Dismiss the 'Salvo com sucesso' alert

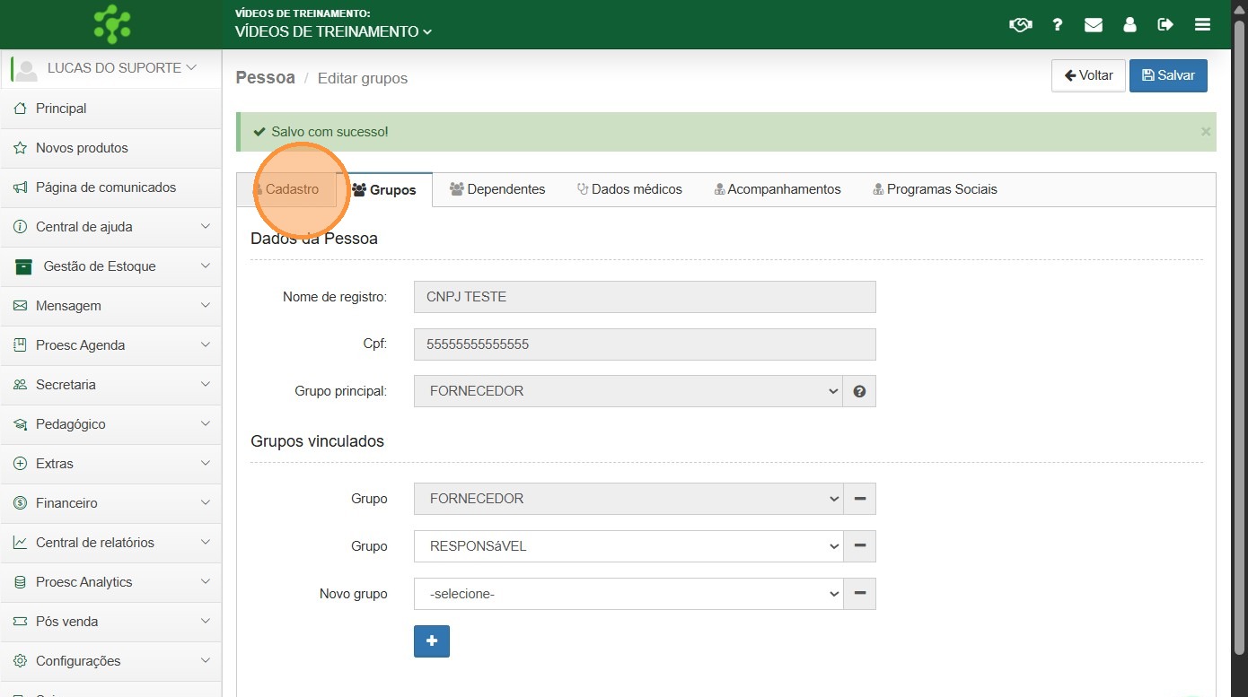point(1205,132)
